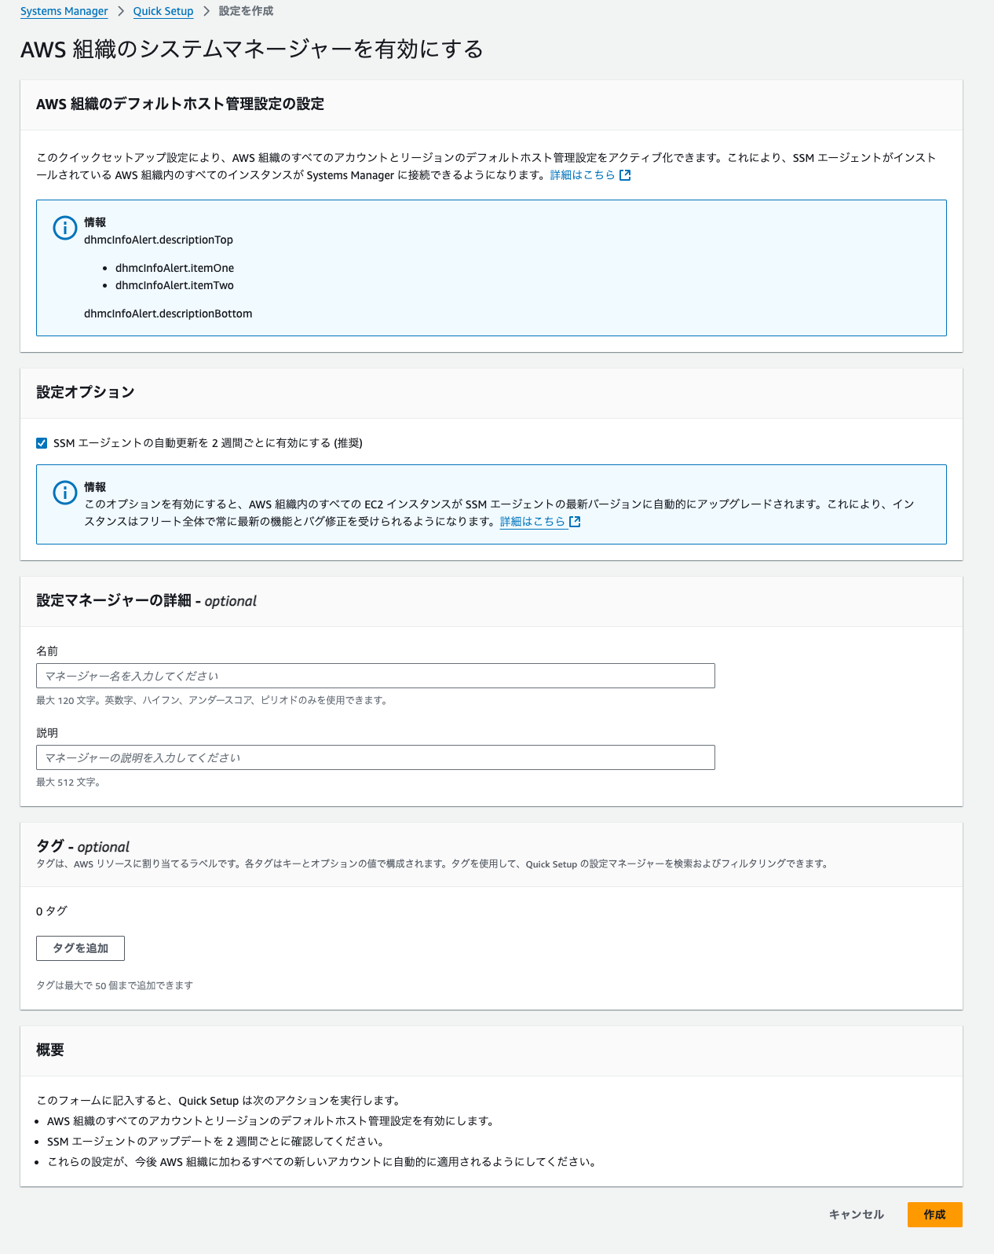Click the 最大 120 文字 name hint text
This screenshot has width=994, height=1254.
[x=213, y=701]
